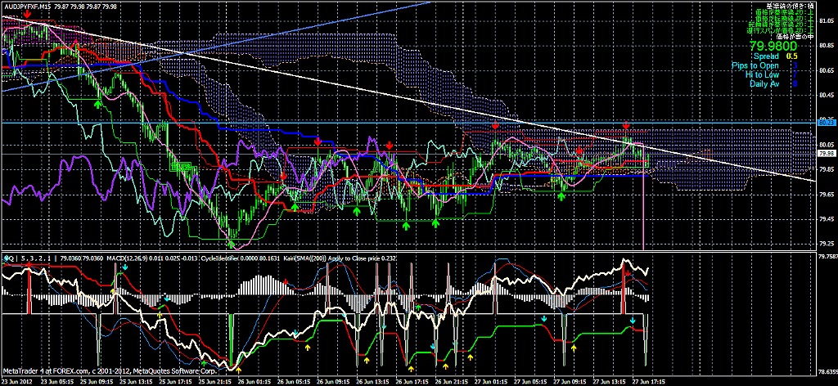Select the horizontal blue line at 80.23

pos(408,122)
